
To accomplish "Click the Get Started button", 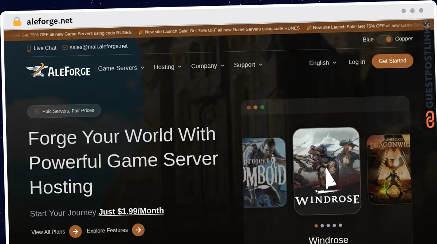I will click(392, 61).
